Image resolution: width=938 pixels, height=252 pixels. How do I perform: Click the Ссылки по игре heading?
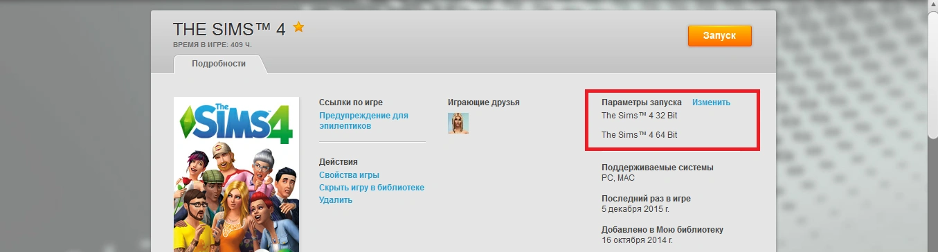[x=351, y=102]
